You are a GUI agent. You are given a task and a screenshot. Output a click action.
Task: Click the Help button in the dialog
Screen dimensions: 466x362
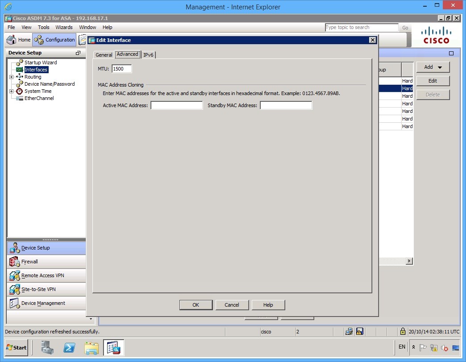(x=268, y=305)
